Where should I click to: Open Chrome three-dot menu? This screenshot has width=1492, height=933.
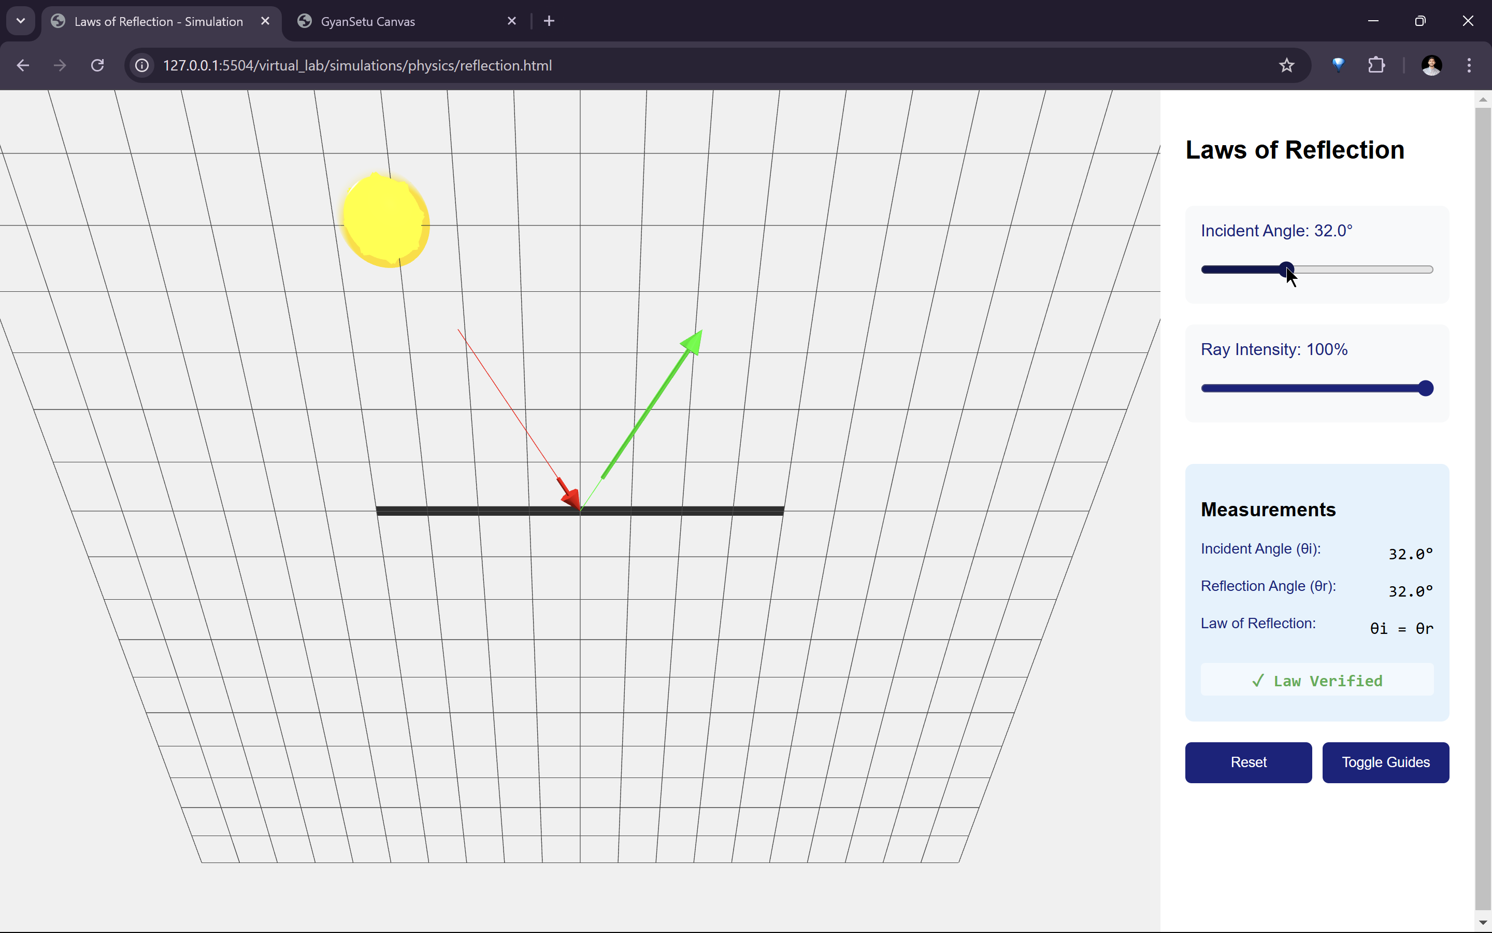pos(1469,65)
